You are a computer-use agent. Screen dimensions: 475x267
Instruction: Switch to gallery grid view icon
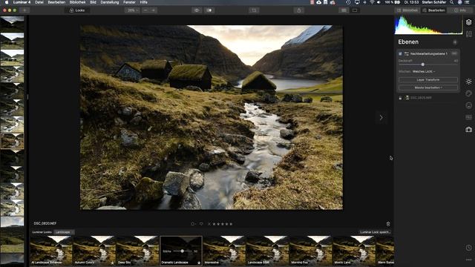344,10
